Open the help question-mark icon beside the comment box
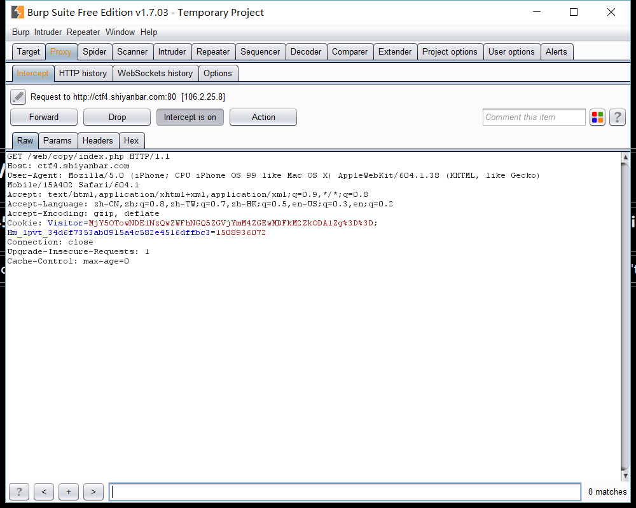Image resolution: width=636 pixels, height=508 pixels. coord(618,117)
